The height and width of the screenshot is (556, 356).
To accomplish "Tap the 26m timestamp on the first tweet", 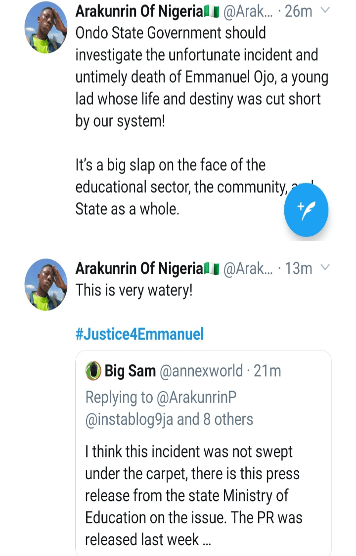I will (299, 11).
